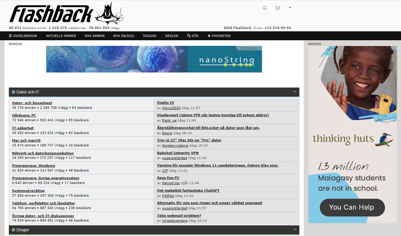
Task: Go to the IT-säkerhet forum
Action: click(x=23, y=128)
